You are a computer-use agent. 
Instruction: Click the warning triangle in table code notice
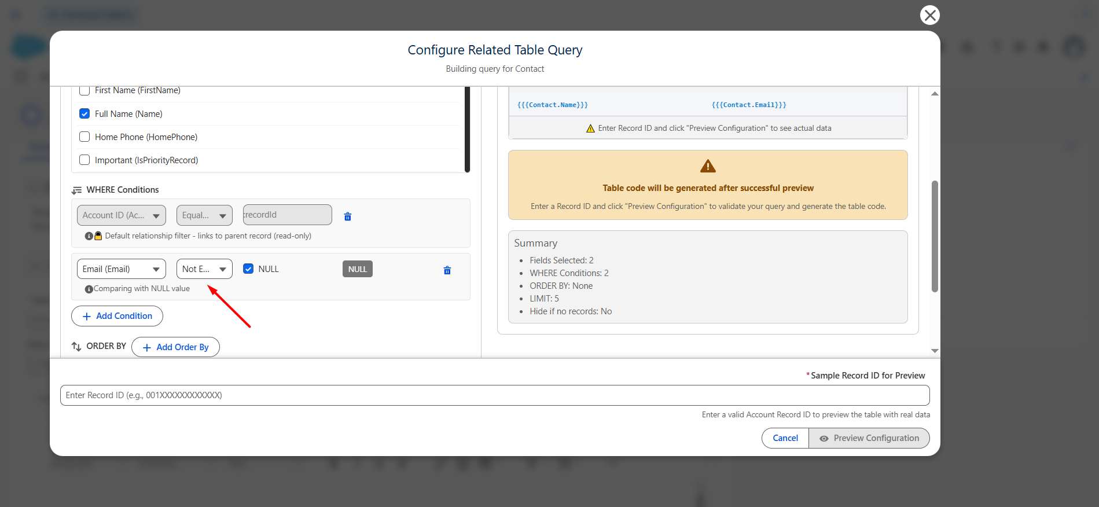click(x=708, y=166)
